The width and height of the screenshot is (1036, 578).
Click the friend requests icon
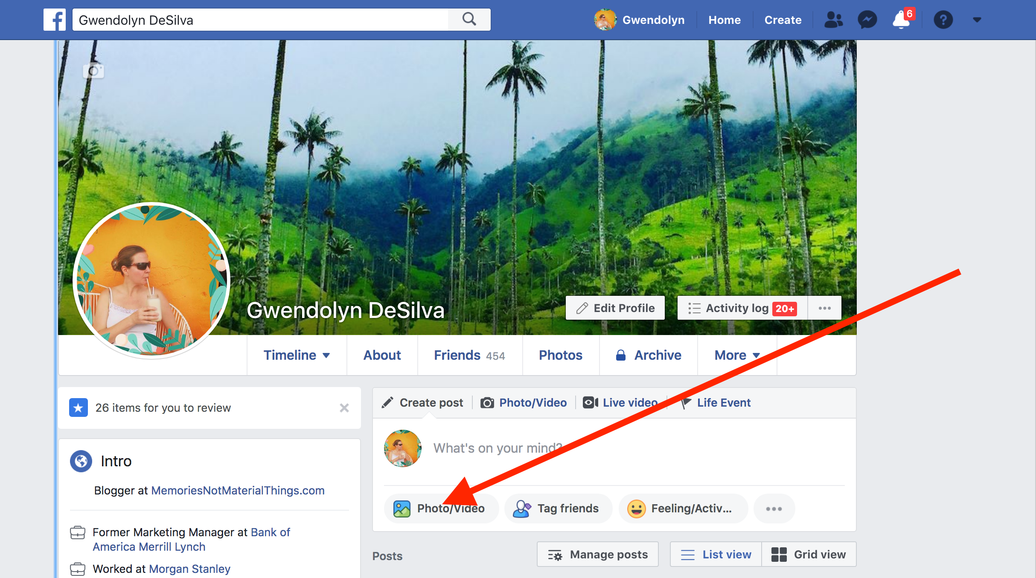(x=834, y=19)
